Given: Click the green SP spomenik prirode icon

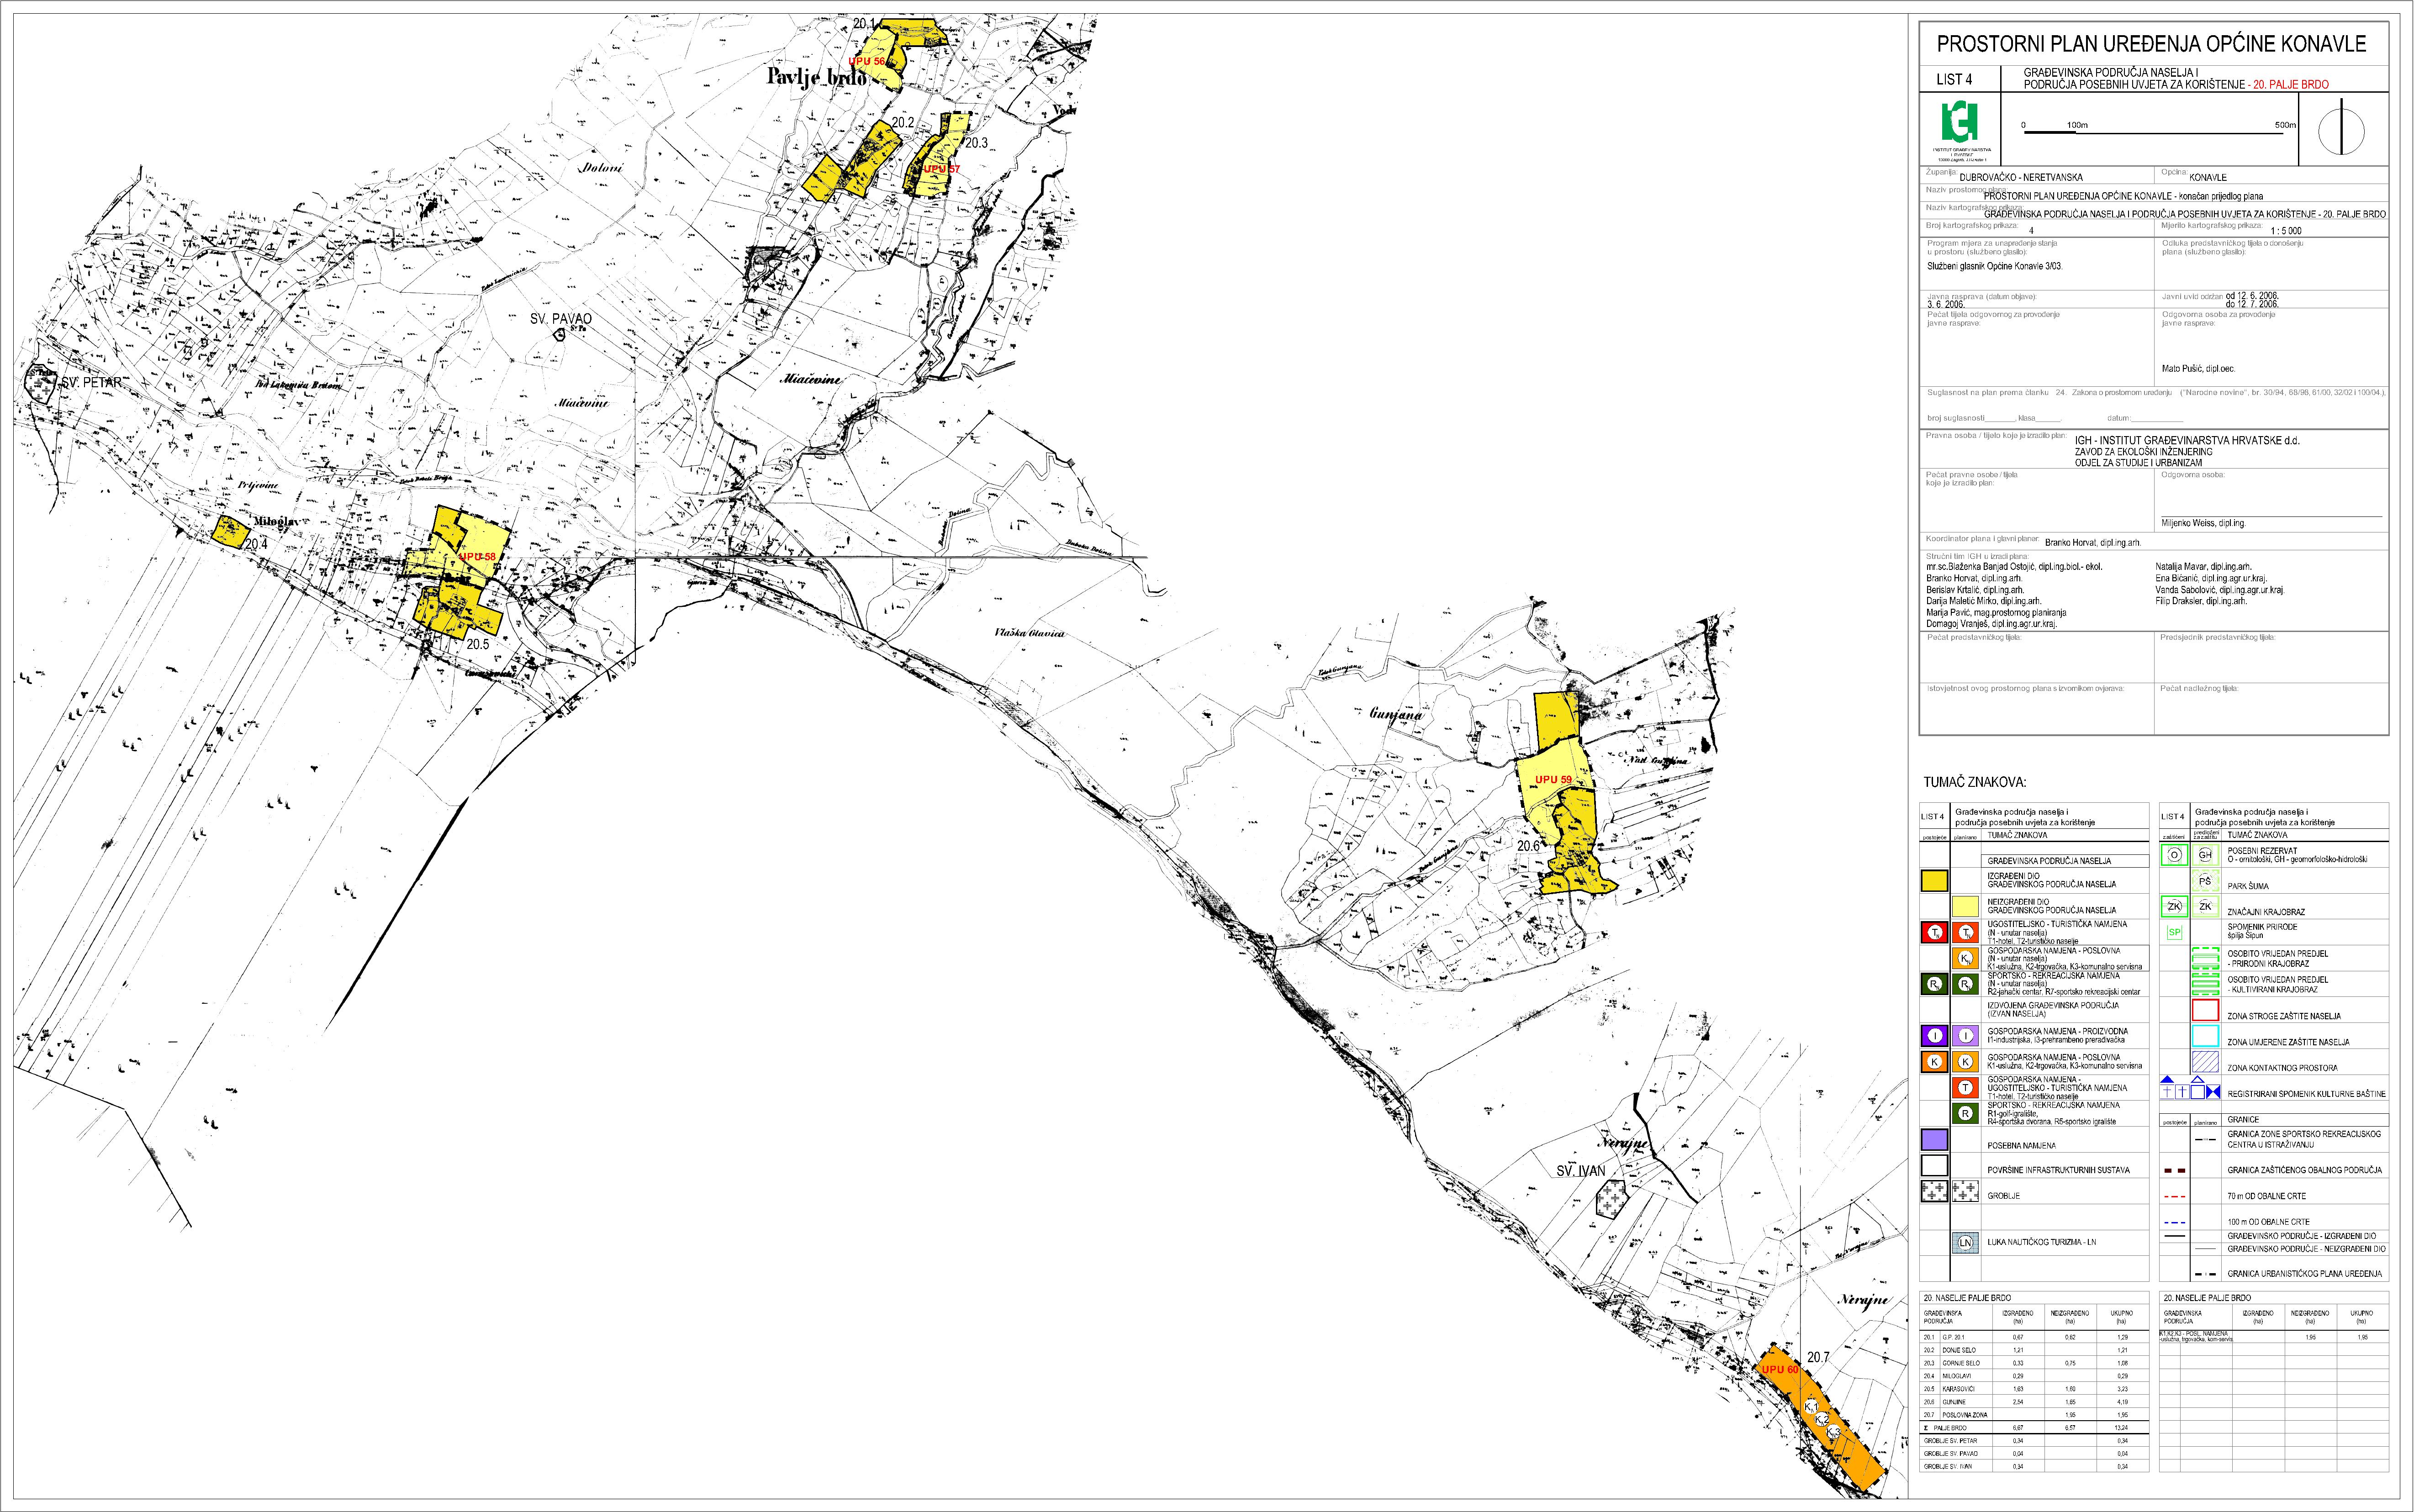Looking at the screenshot, I should [x=2174, y=933].
